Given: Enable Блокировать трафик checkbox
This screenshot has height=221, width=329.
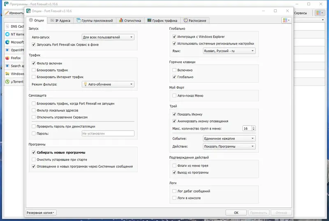Looking at the screenshot, I should pos(34,70).
